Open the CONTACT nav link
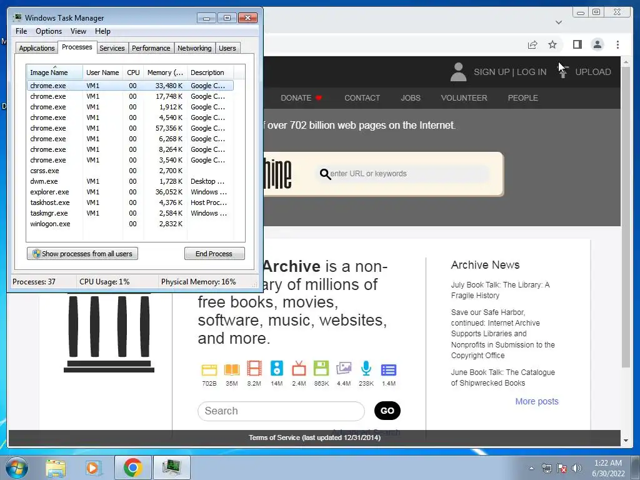Viewport: 640px width, 480px height. [362, 98]
